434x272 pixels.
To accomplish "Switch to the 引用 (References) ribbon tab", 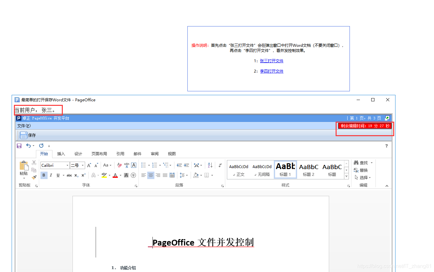I will point(120,154).
